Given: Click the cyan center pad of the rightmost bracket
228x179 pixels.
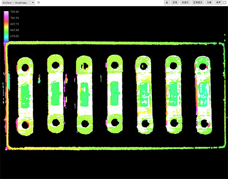Looking at the screenshot, I should click(x=203, y=95).
